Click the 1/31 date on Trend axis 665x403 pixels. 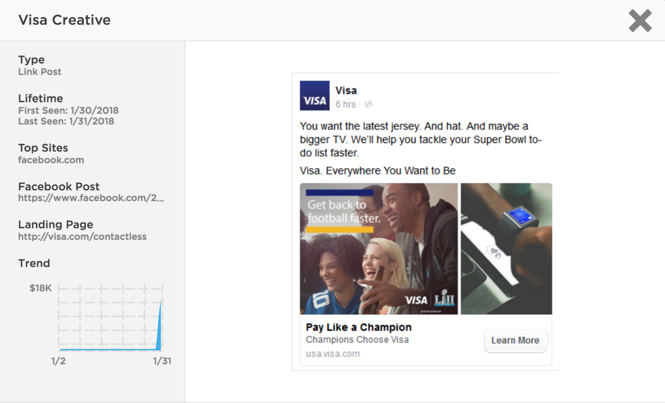coord(162,361)
